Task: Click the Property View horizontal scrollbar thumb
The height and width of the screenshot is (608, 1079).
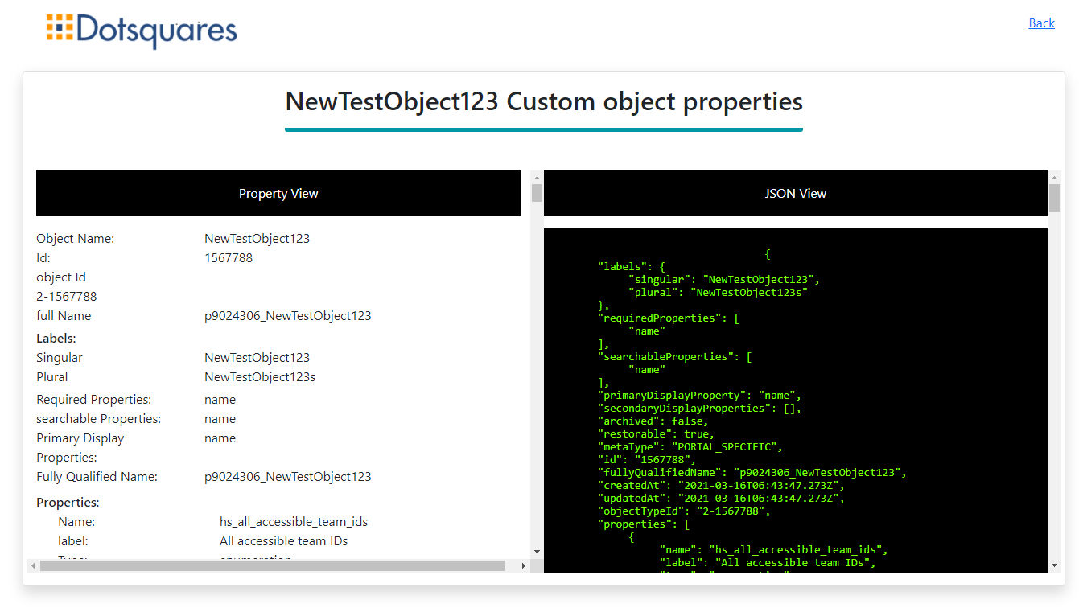Action: (272, 565)
